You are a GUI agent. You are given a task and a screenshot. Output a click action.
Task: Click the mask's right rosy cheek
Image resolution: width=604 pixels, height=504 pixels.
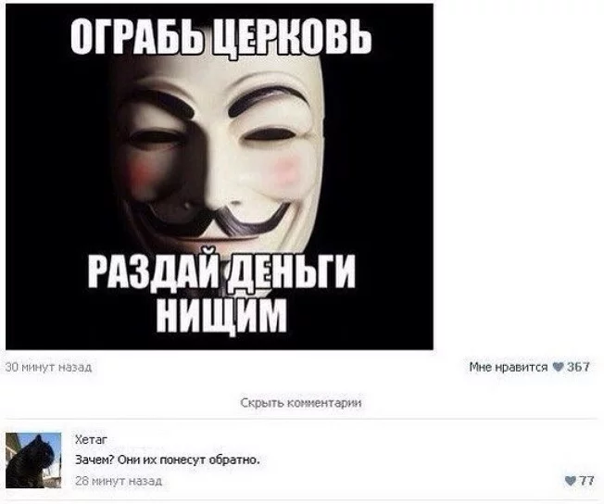click(x=286, y=170)
